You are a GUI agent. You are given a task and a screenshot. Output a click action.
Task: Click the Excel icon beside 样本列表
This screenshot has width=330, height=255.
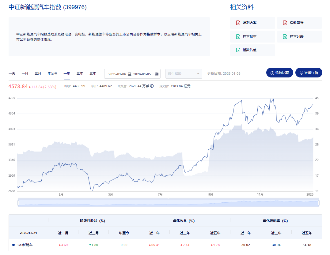[285, 37]
